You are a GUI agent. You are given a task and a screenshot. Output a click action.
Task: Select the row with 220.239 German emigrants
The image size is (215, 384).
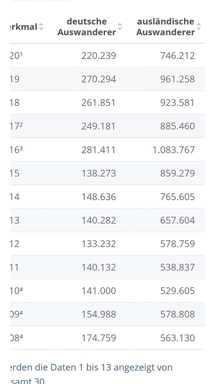click(107, 56)
